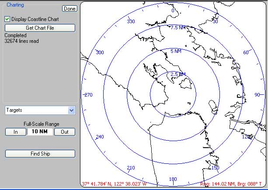Click bearing label 300 on chart

pyautogui.click(x=100, y=52)
